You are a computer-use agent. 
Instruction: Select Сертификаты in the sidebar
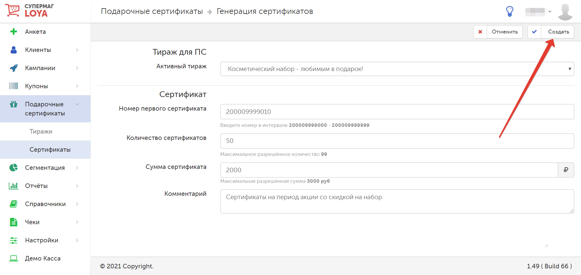(x=50, y=150)
